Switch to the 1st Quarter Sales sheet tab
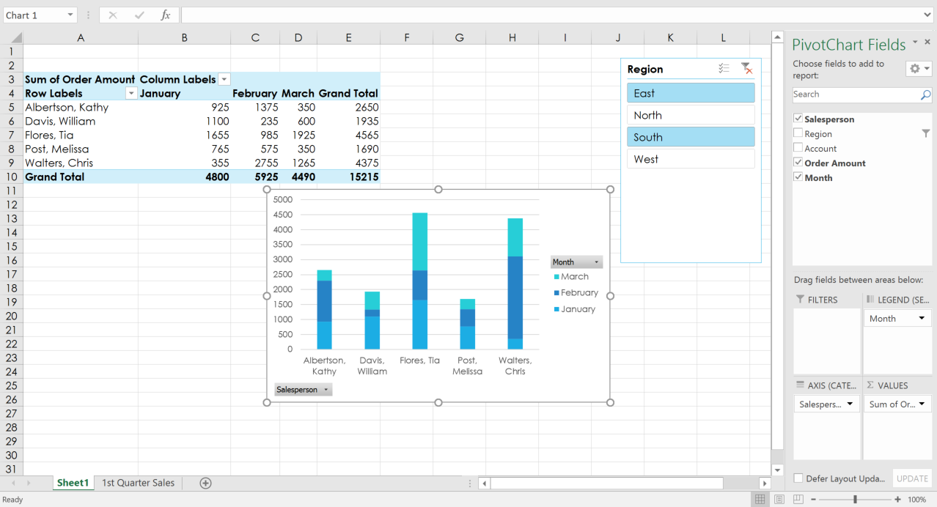This screenshot has width=937, height=507. pos(139,483)
